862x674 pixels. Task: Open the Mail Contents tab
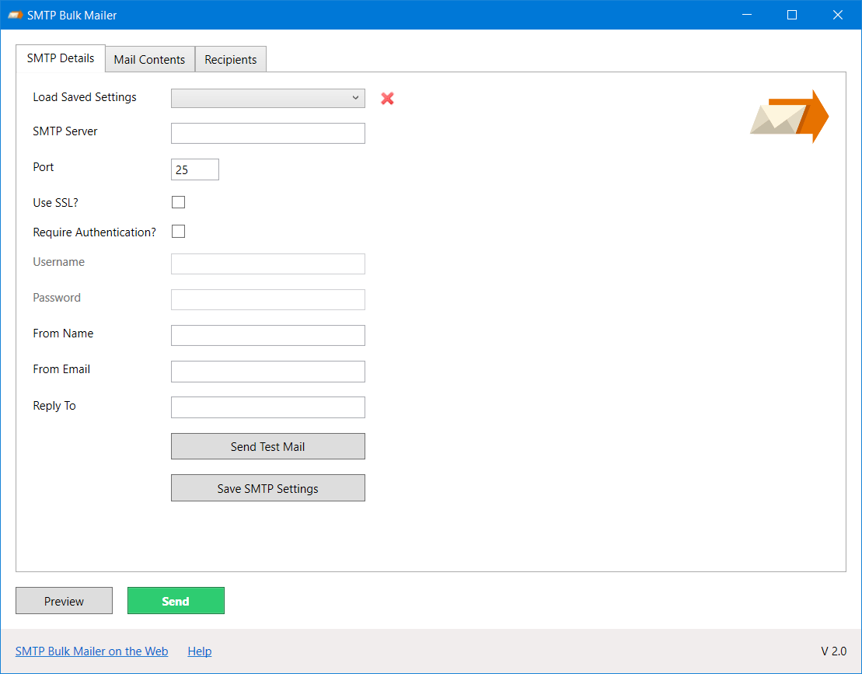tap(149, 59)
